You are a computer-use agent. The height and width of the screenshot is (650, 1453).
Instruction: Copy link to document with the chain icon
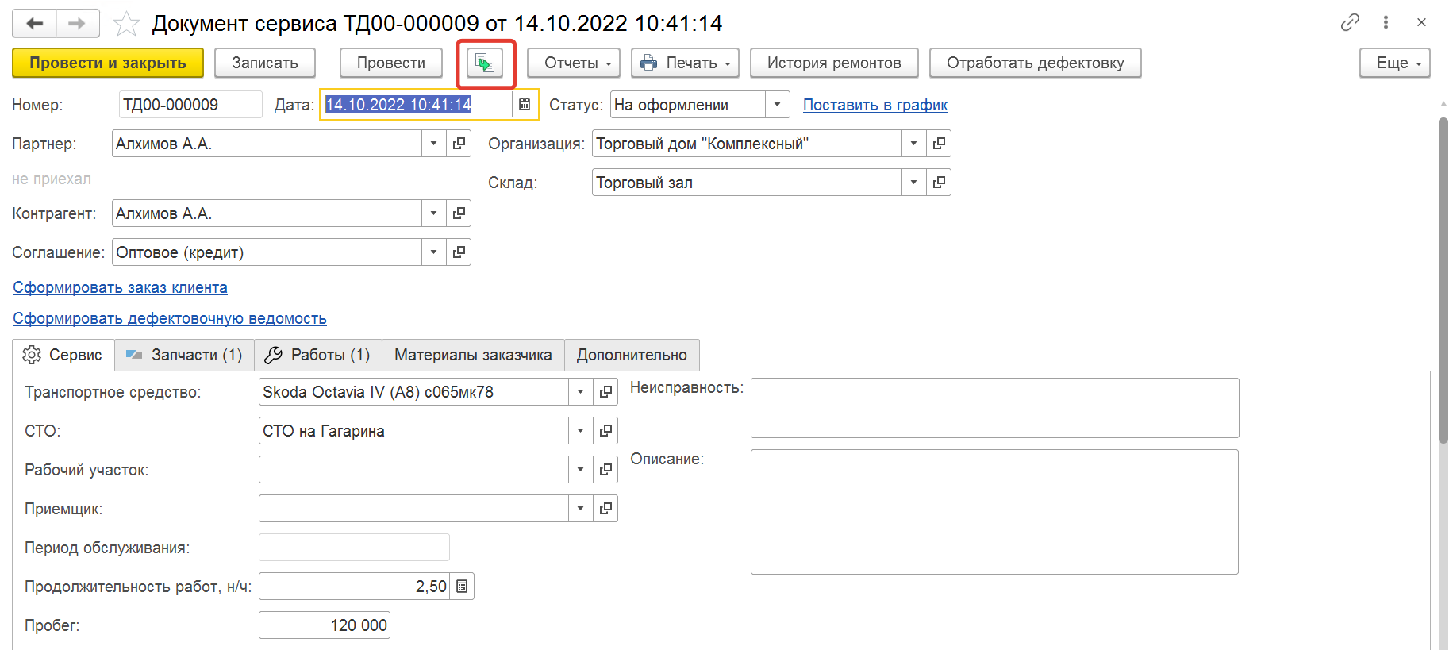(1350, 22)
